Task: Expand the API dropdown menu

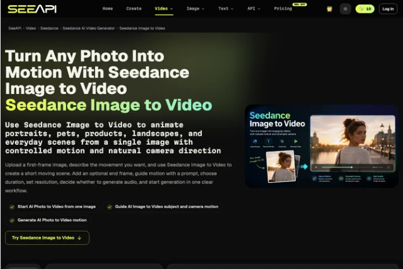Action: [x=254, y=9]
